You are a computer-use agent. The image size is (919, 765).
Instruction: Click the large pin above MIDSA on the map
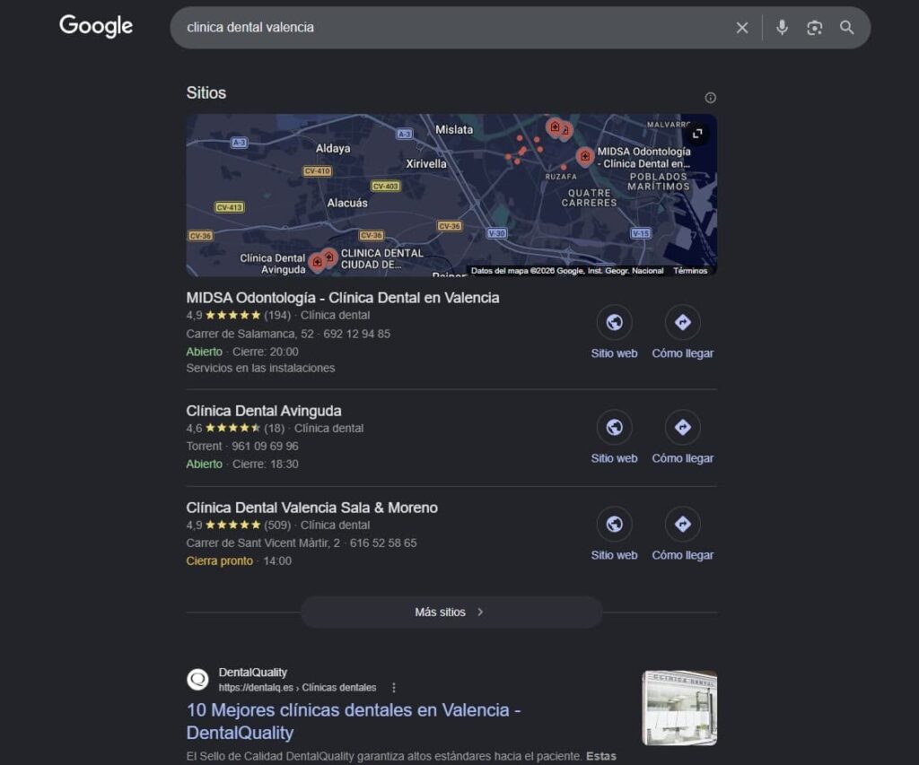tap(555, 127)
